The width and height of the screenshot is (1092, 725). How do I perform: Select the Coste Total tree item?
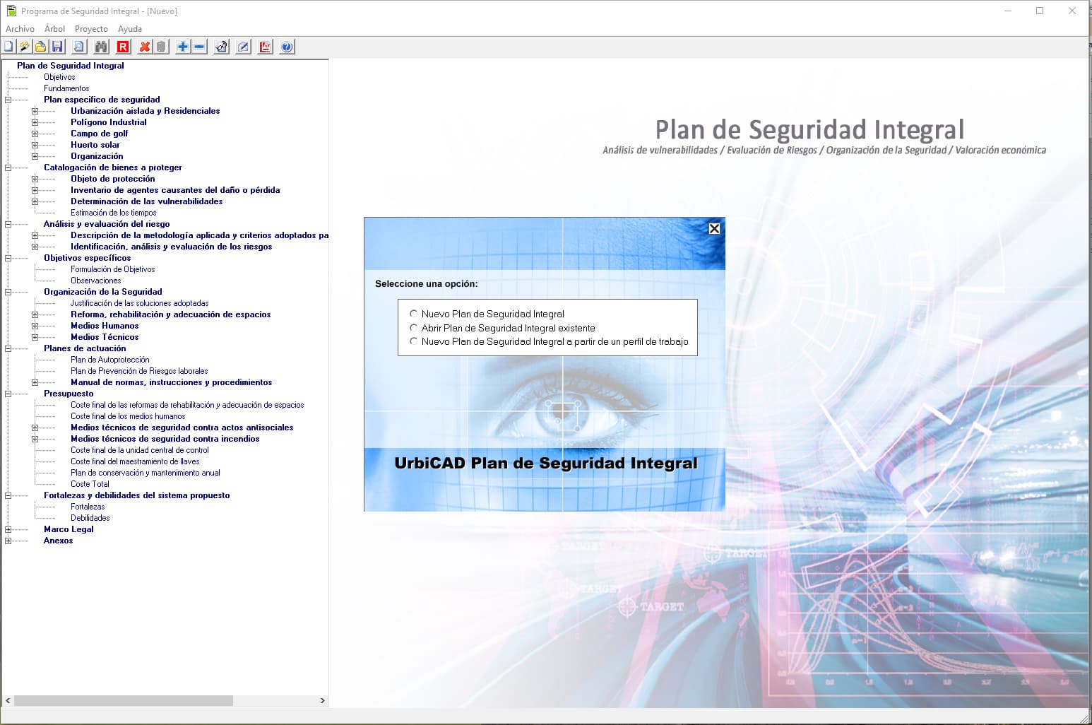(x=90, y=484)
